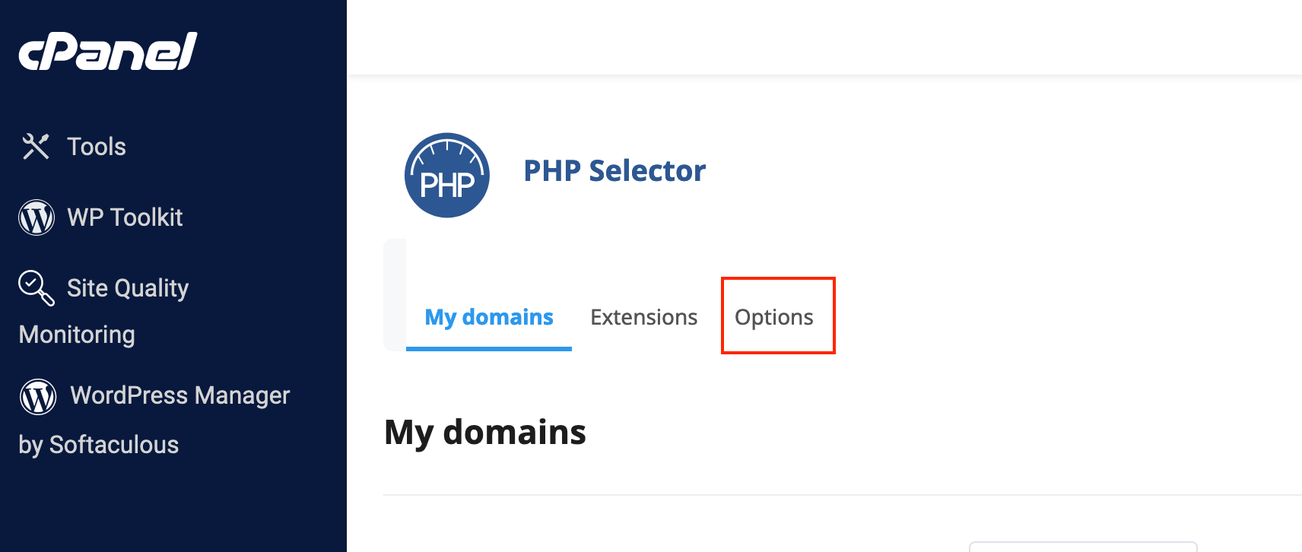Click the Monitoring text in sidebar
The image size is (1302, 552).
click(77, 335)
